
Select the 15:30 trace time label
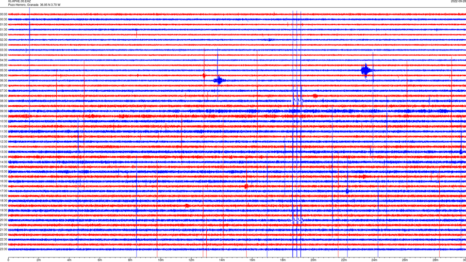click(3, 171)
